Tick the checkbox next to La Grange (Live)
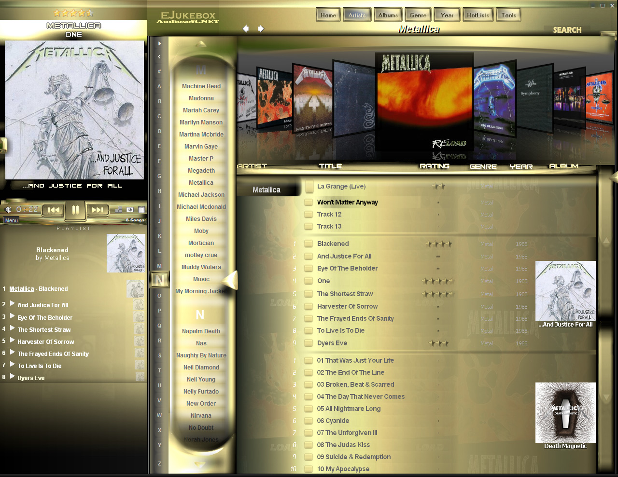The height and width of the screenshot is (477, 618). point(309,187)
